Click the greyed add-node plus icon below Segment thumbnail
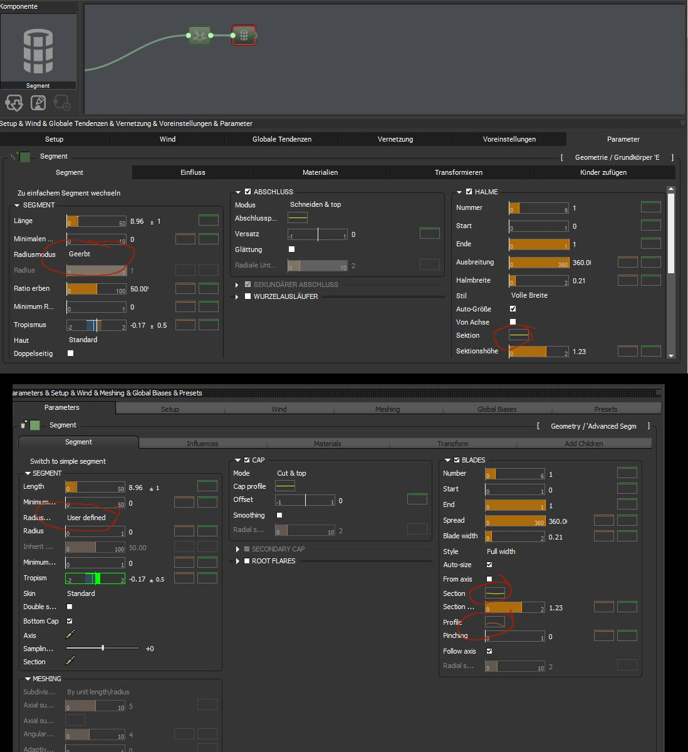This screenshot has width=688, height=752. point(62,102)
